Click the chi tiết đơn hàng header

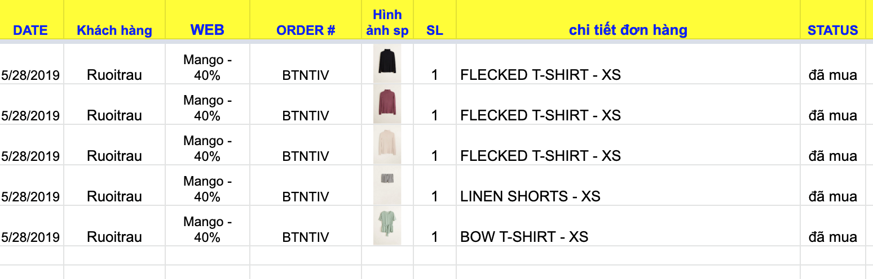tap(628, 30)
